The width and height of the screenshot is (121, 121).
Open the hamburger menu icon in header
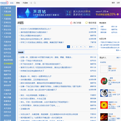tap(31, 3)
